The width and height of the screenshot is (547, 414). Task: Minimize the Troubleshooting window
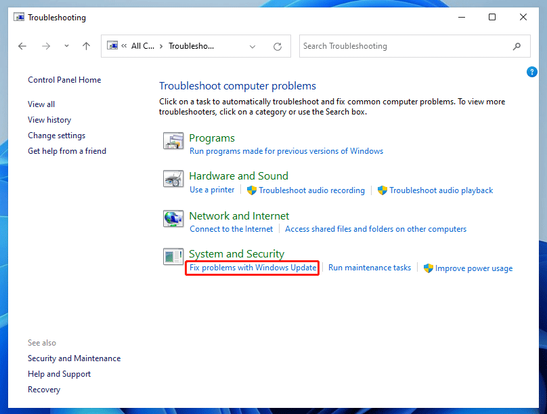(462, 17)
